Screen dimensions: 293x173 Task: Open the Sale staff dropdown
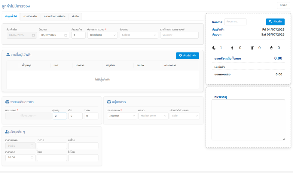click(x=185, y=116)
